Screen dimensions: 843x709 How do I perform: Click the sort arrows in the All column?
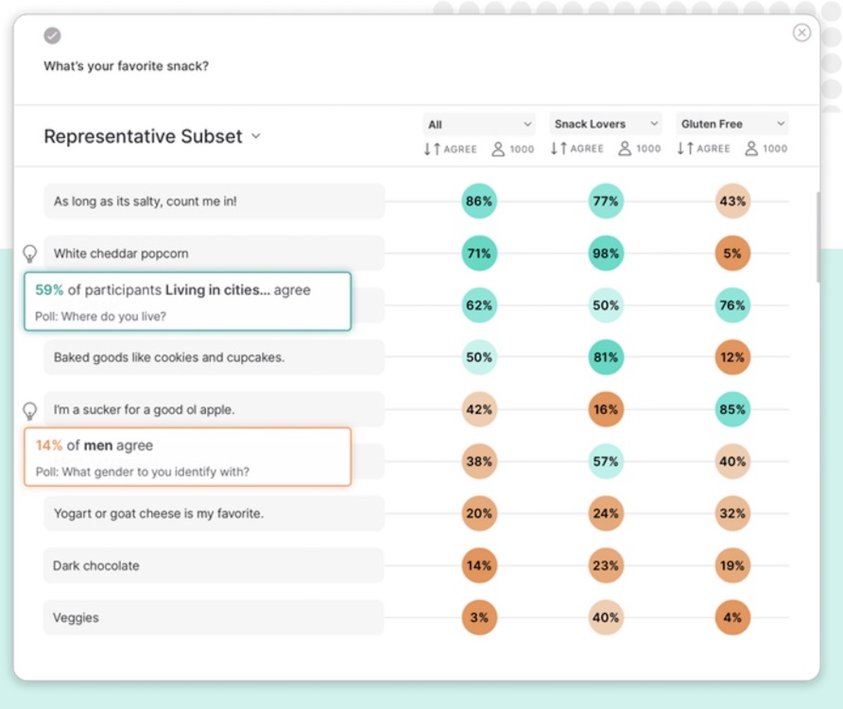pos(431,148)
